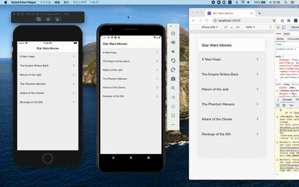299x187 pixels.
Task: Activate the emulator zoom magnifier icon
Action: point(173,88)
